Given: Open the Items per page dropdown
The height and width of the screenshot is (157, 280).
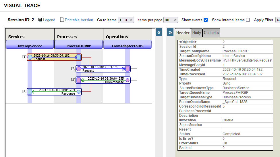Looking at the screenshot, I should click(171, 20).
